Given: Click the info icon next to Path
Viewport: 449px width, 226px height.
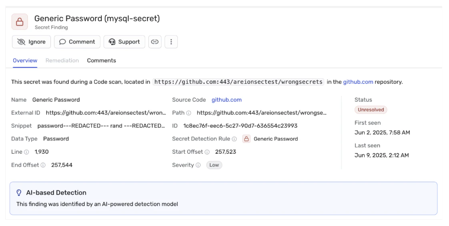Looking at the screenshot, I should (189, 113).
